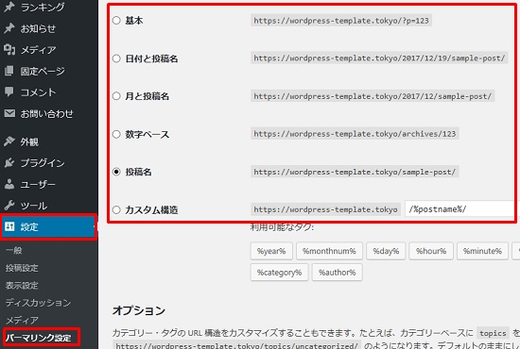The height and width of the screenshot is (349, 520).
Task: Go to 一般 settings submenu
Action: (14, 250)
